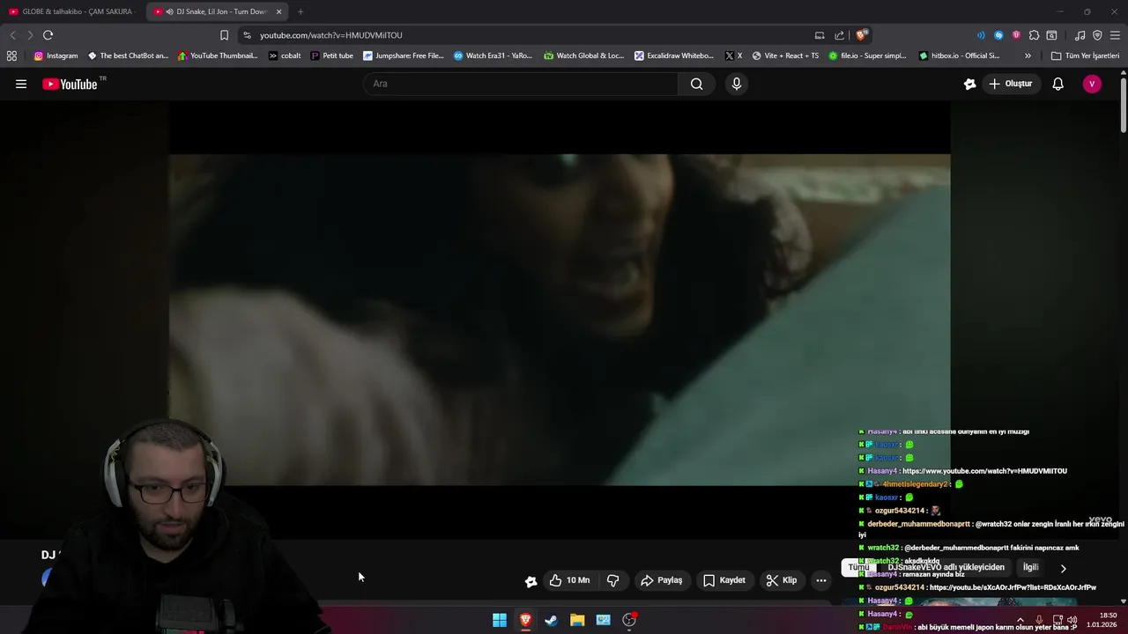Open the tab groups grid icon on bookmarks bar
This screenshot has width=1128, height=634.
pyautogui.click(x=11, y=55)
